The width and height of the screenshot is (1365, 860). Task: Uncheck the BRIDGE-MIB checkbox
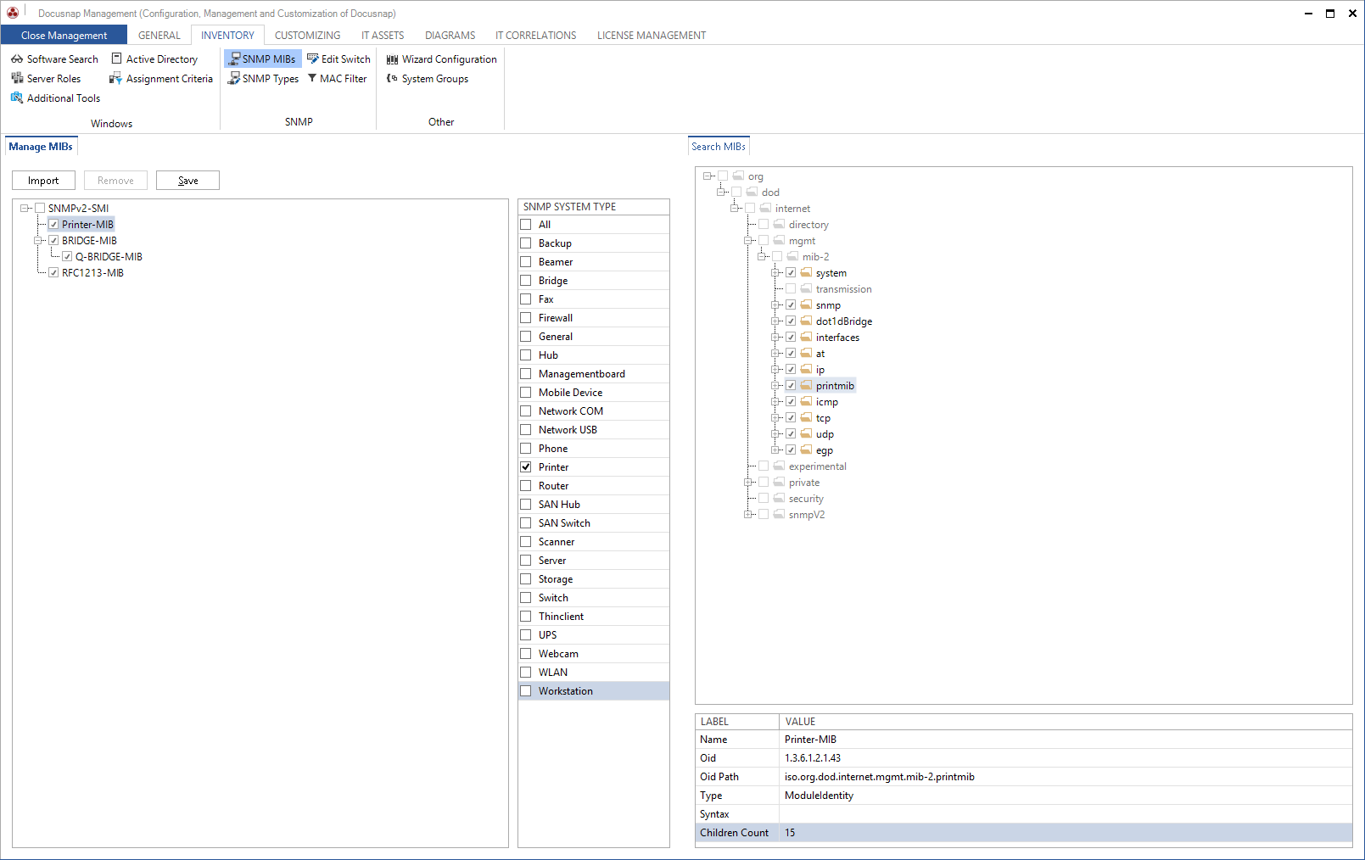(53, 240)
